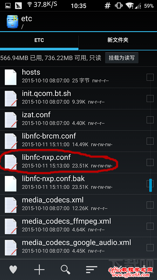Tick checkbox next to libnfc-nxp.conf
Image resolution: width=157 pixels, height=280 pixels.
(x=150, y=162)
